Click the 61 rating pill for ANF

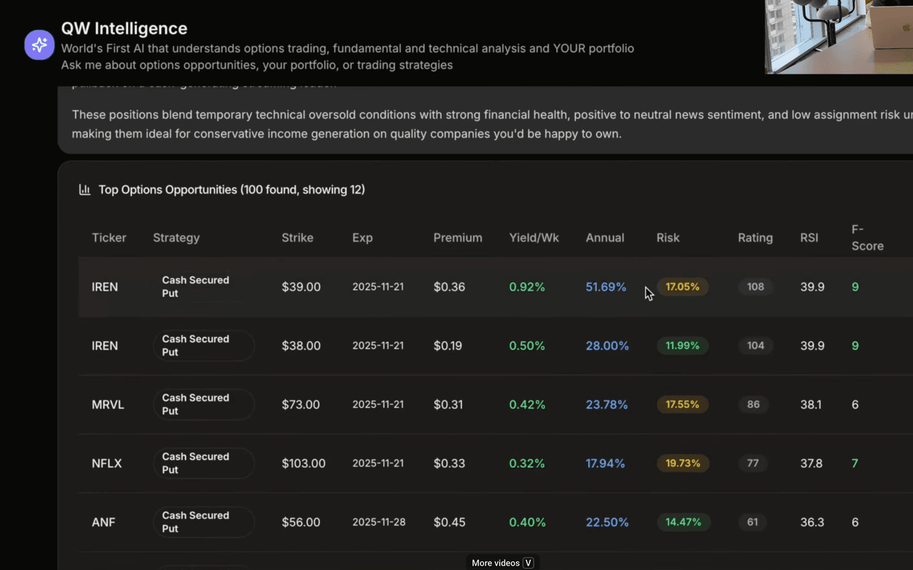pyautogui.click(x=753, y=522)
